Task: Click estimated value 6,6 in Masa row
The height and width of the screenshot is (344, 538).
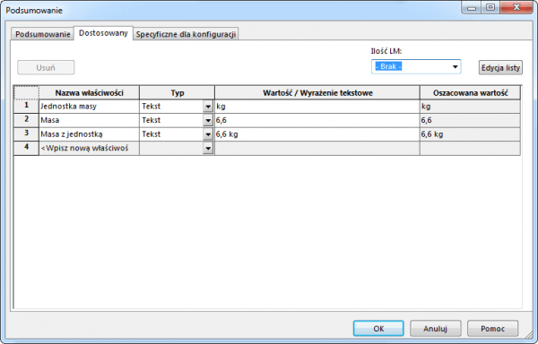Action: click(470, 120)
